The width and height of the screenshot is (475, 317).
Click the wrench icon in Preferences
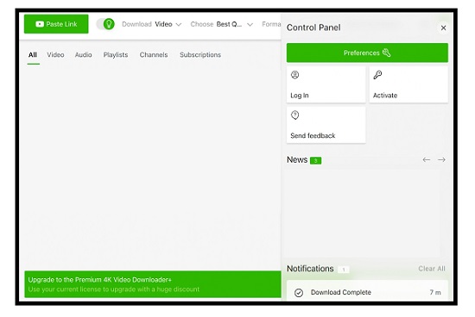tap(386, 53)
